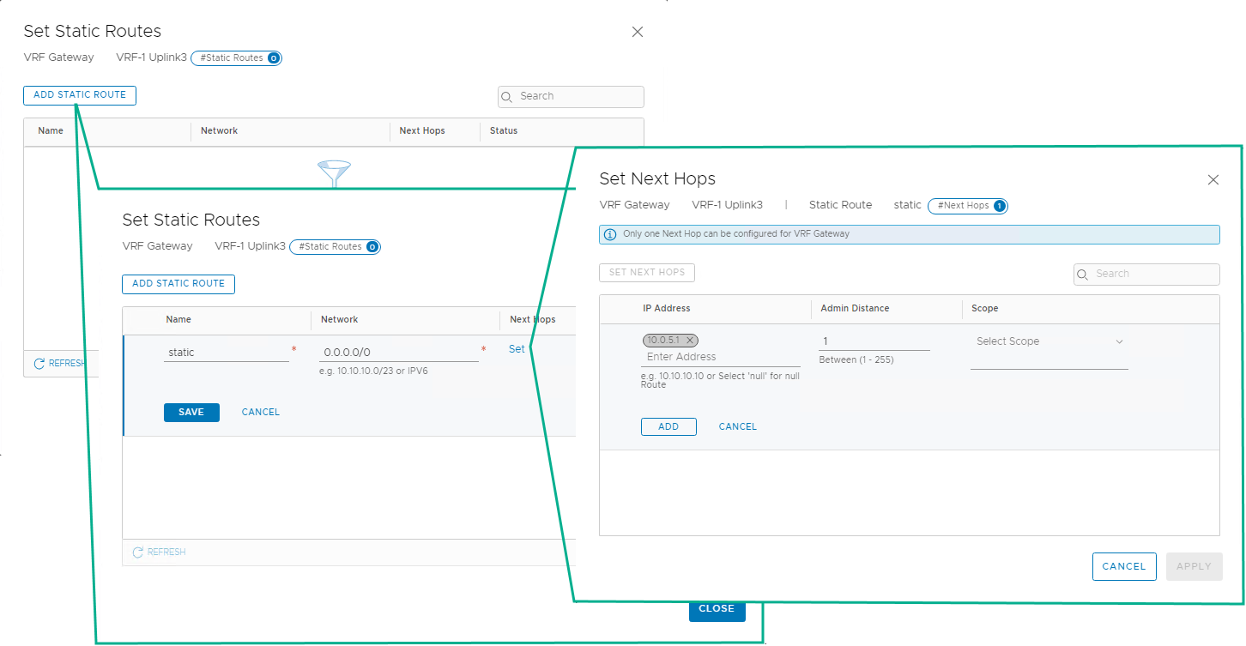Click the magnifier icon in Static Routes search box
This screenshot has width=1246, height=646.
tap(506, 97)
